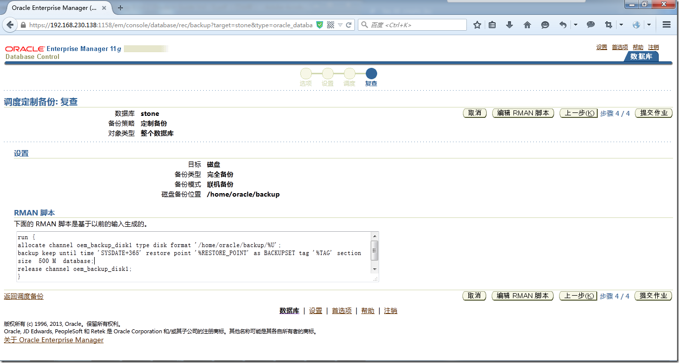679x363 pixels.
Task: Click the 复查 current wizard step circle
Action: click(x=371, y=73)
